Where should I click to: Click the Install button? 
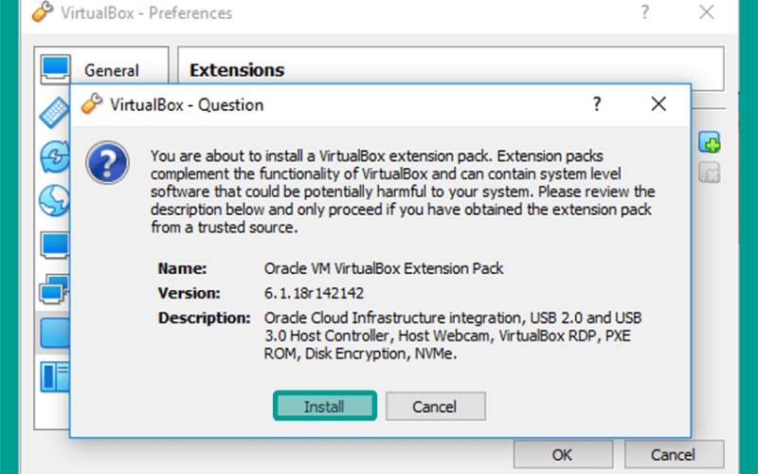324,406
